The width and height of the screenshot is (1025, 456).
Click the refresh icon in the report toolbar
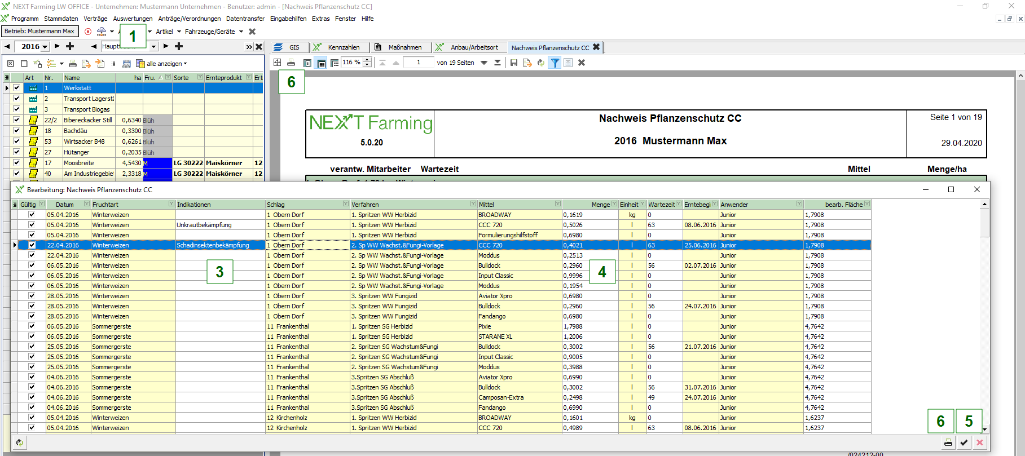coord(541,63)
